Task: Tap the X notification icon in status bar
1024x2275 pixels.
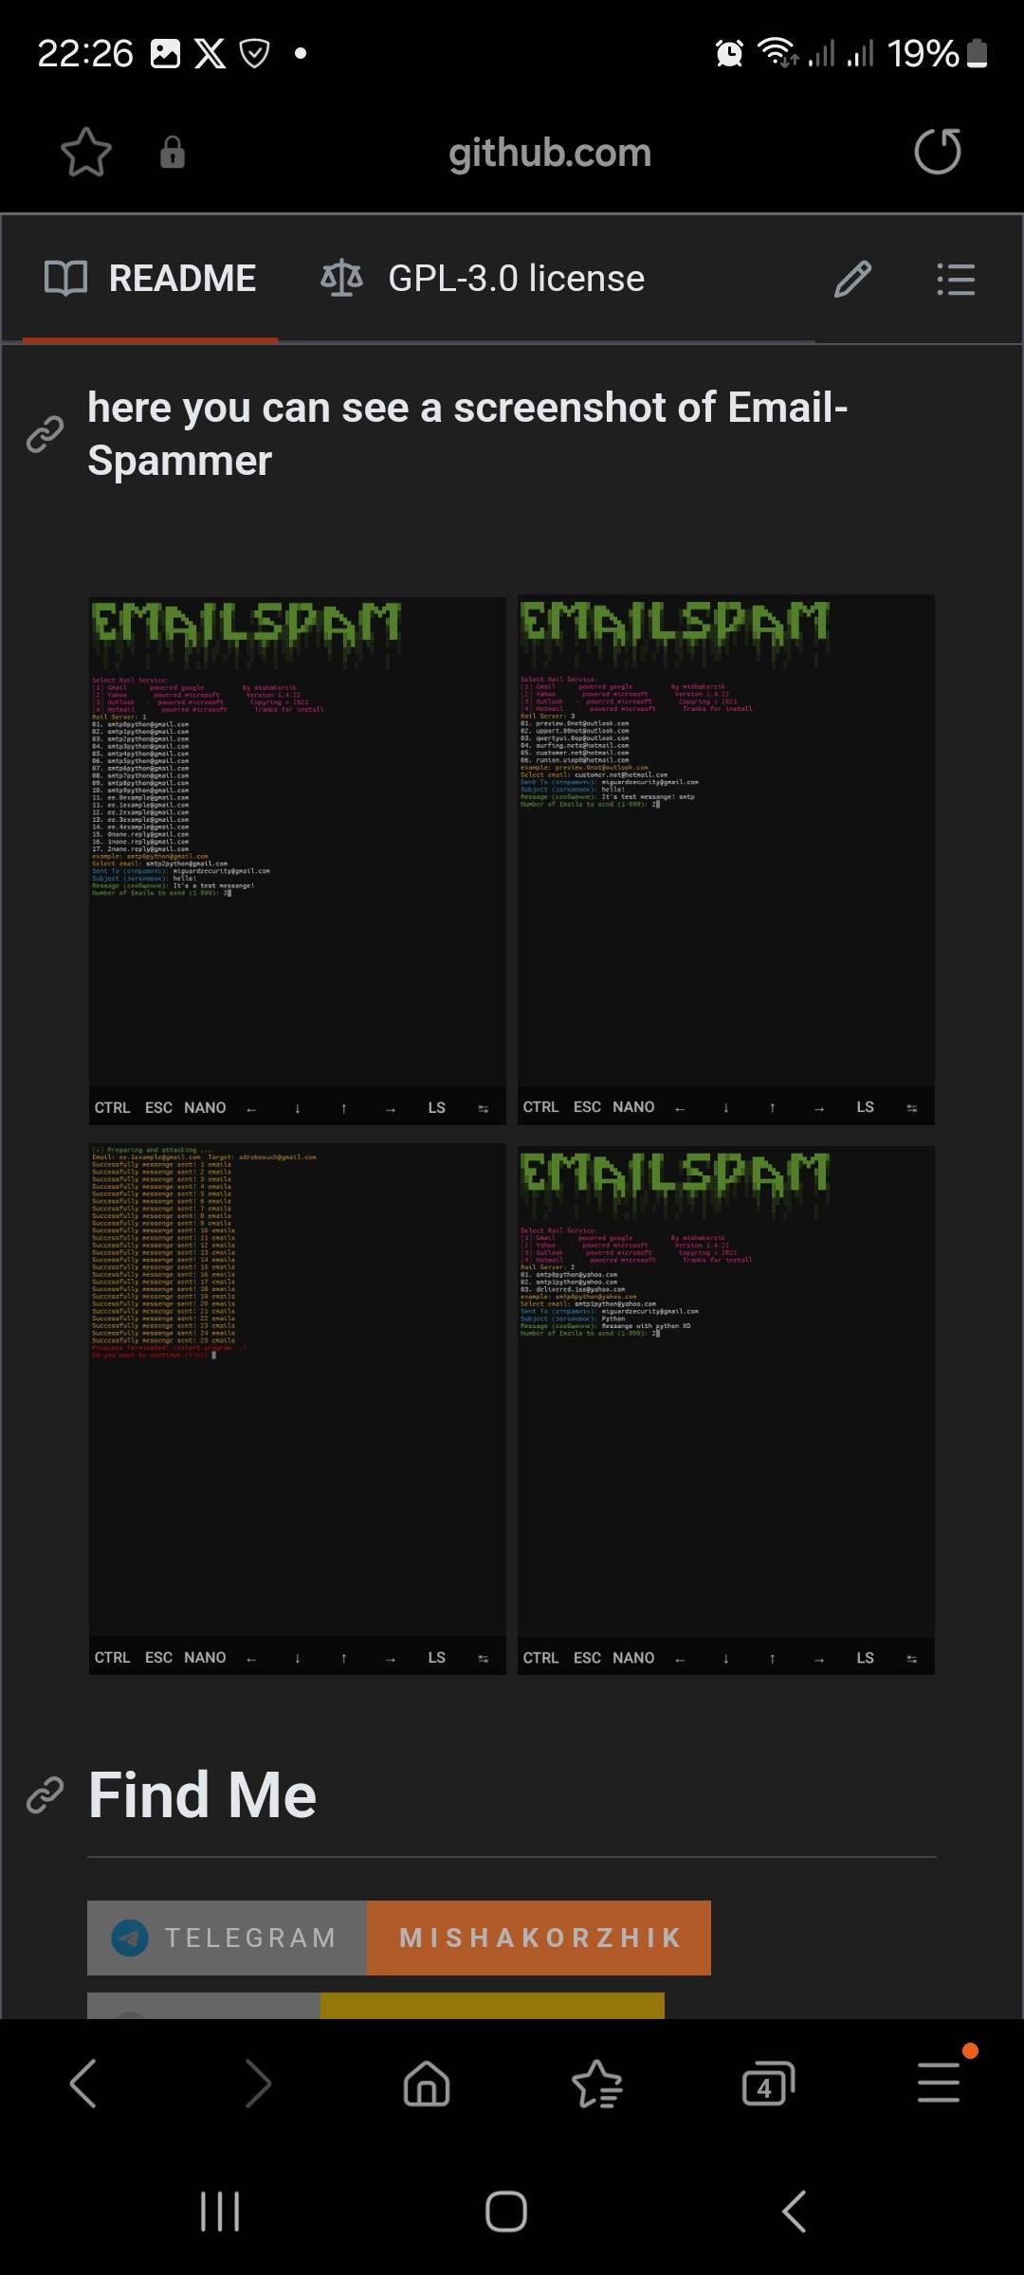Action: tap(210, 53)
